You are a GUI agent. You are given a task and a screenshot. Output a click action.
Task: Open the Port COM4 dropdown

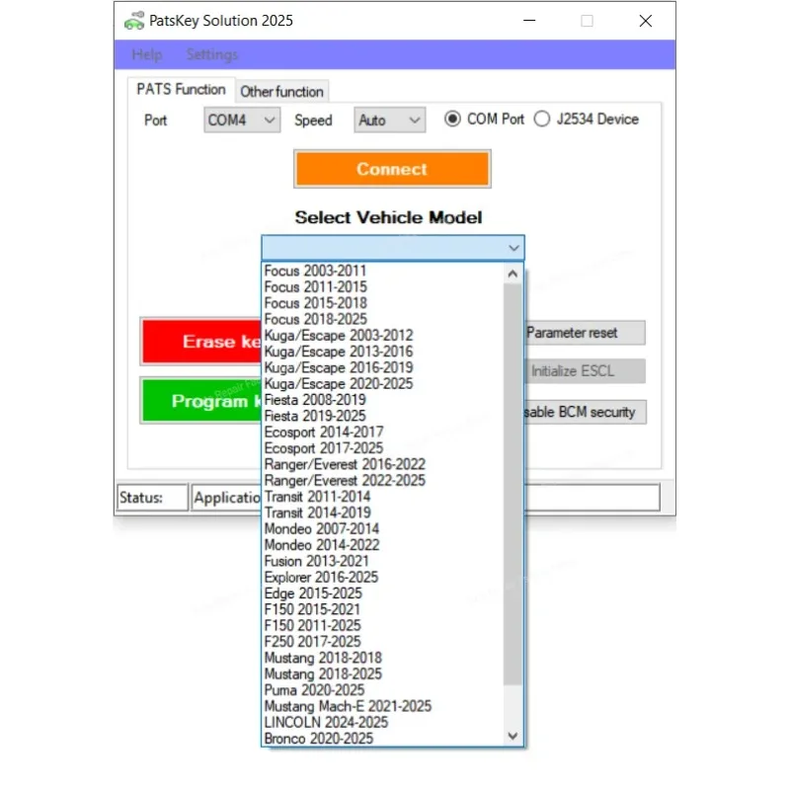point(242,119)
